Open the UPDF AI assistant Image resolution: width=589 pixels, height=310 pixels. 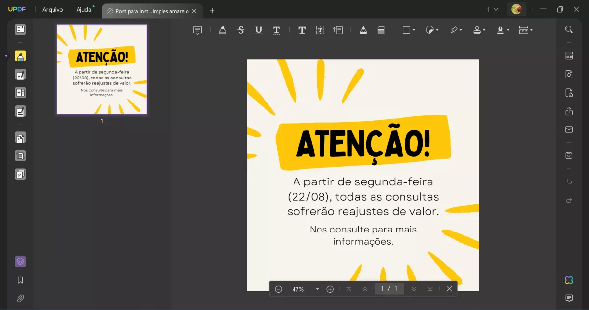pos(568,280)
